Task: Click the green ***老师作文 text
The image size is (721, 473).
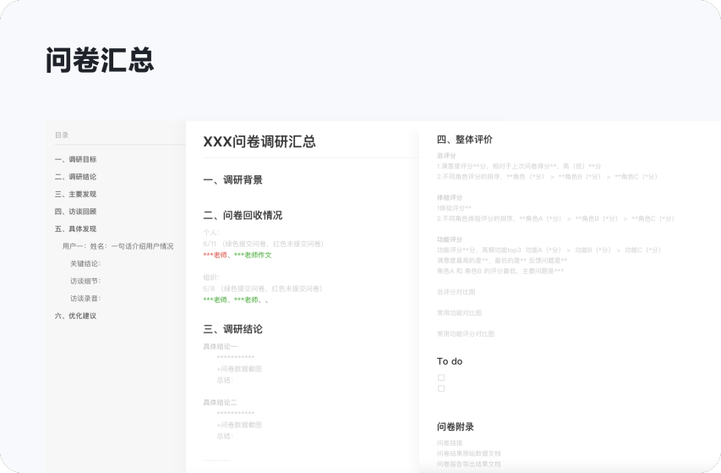Action: click(253, 256)
